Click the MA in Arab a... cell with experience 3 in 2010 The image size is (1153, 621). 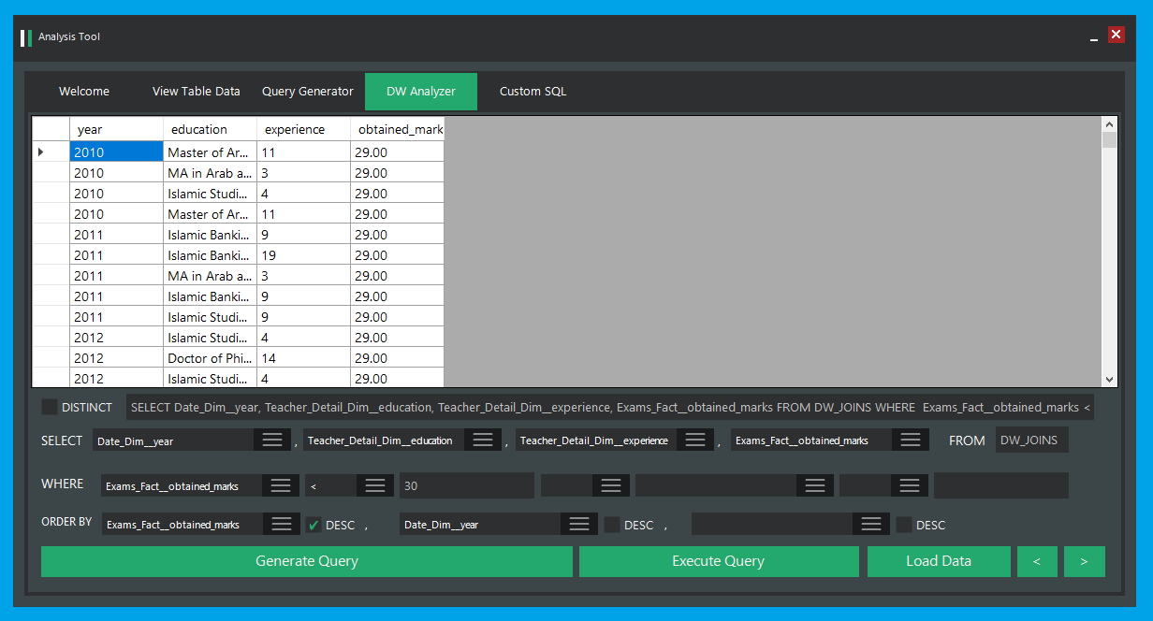click(x=211, y=172)
